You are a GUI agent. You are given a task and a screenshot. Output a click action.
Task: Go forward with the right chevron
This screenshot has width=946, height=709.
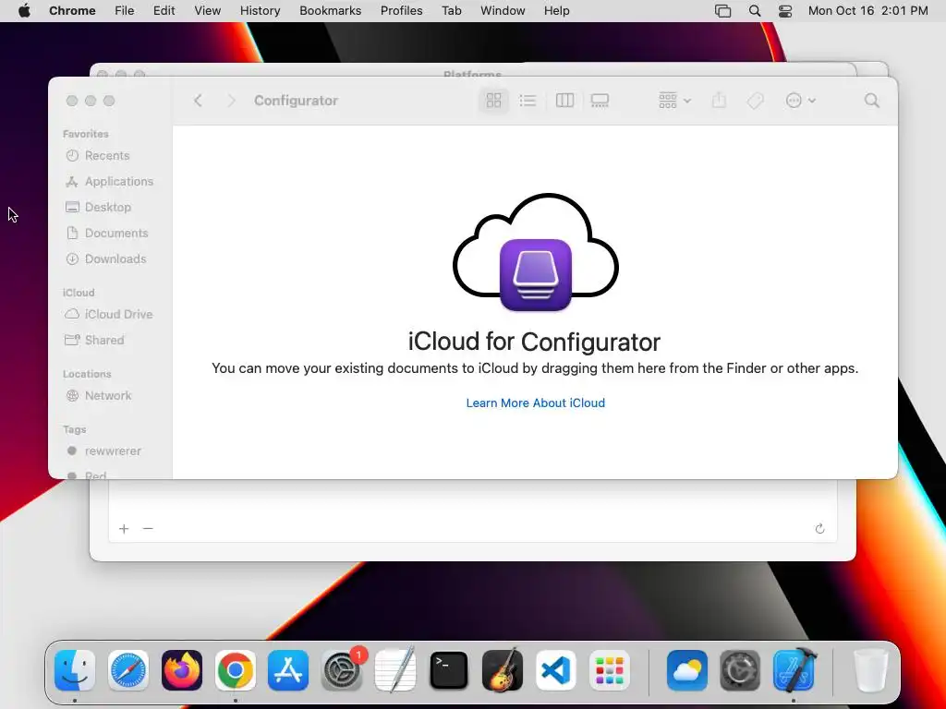231,101
